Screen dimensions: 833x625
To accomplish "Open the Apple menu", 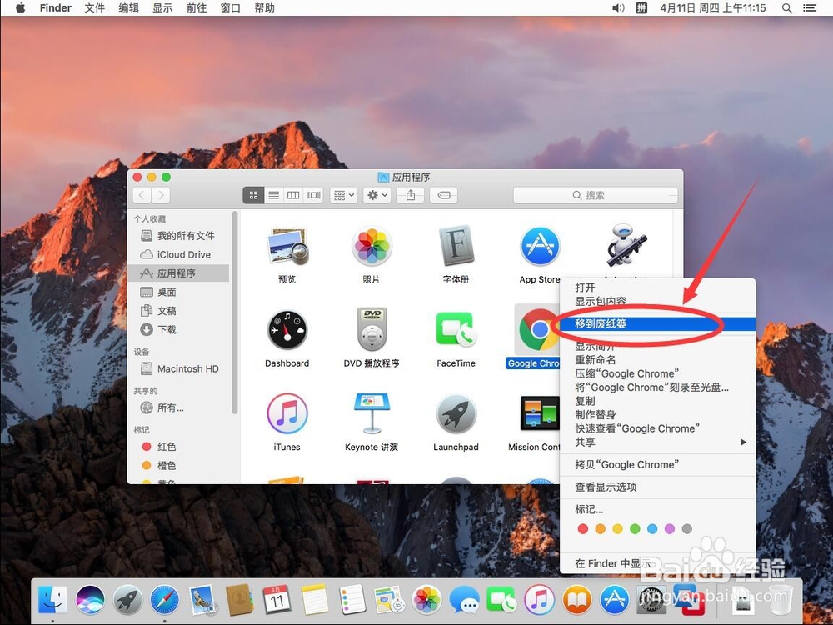I will (20, 8).
